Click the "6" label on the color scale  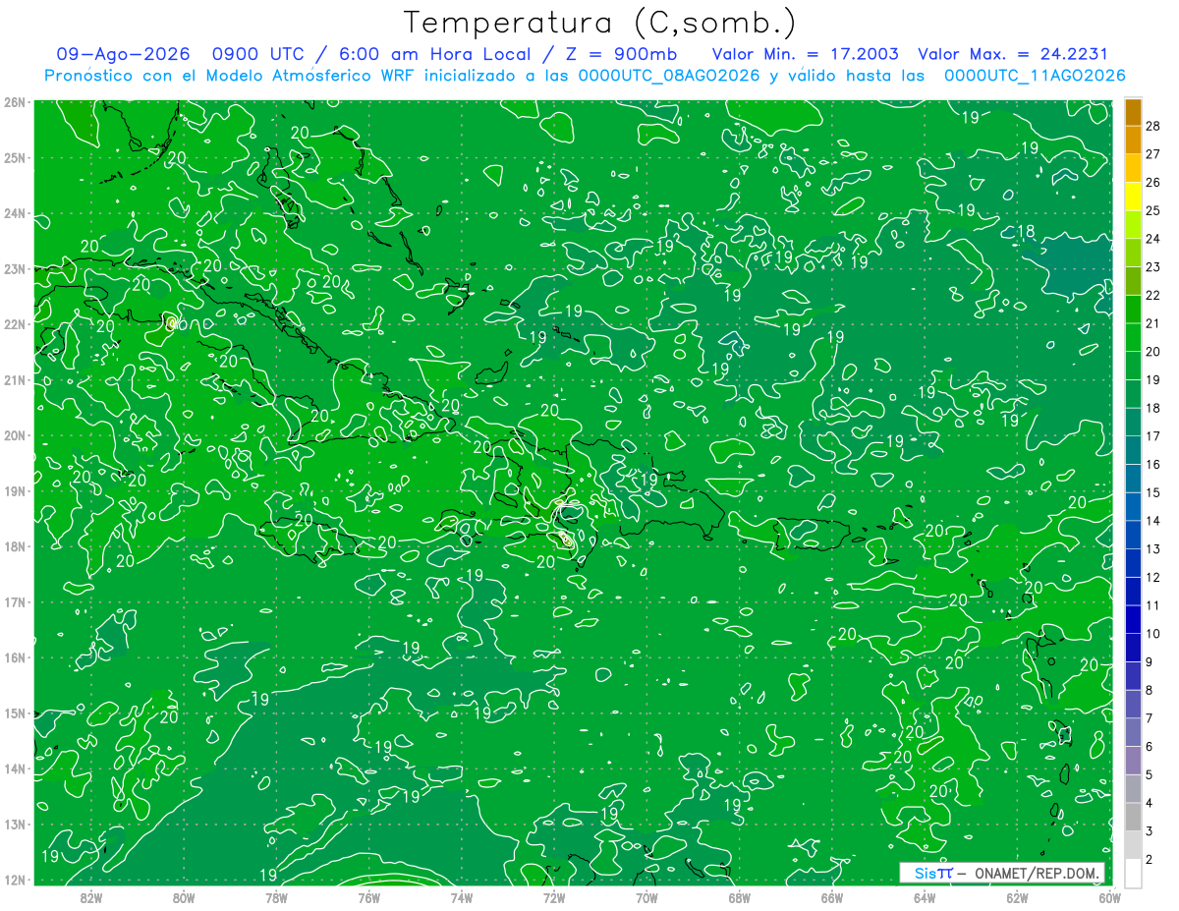pyautogui.click(x=1150, y=747)
